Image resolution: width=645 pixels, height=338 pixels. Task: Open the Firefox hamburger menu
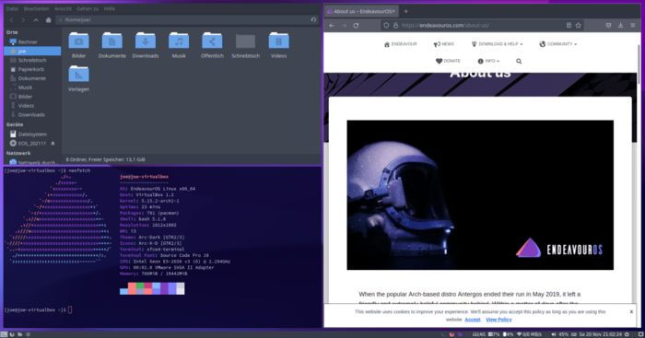click(x=633, y=26)
